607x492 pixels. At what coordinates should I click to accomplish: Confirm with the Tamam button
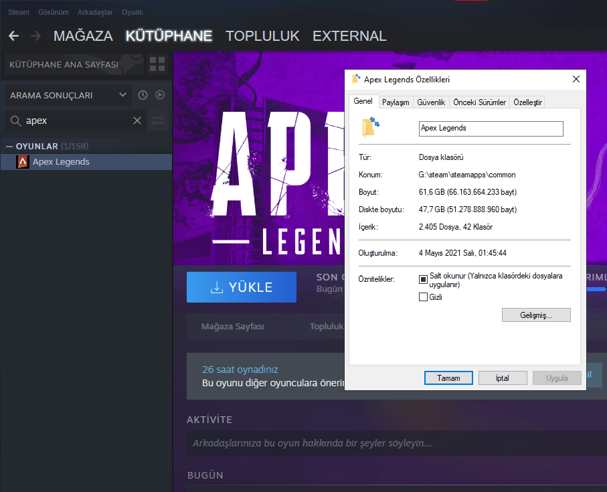(448, 378)
